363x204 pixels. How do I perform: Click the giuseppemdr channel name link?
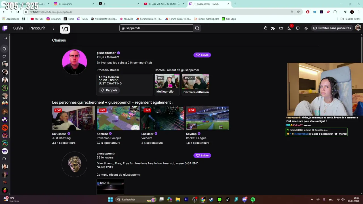coord(106,53)
